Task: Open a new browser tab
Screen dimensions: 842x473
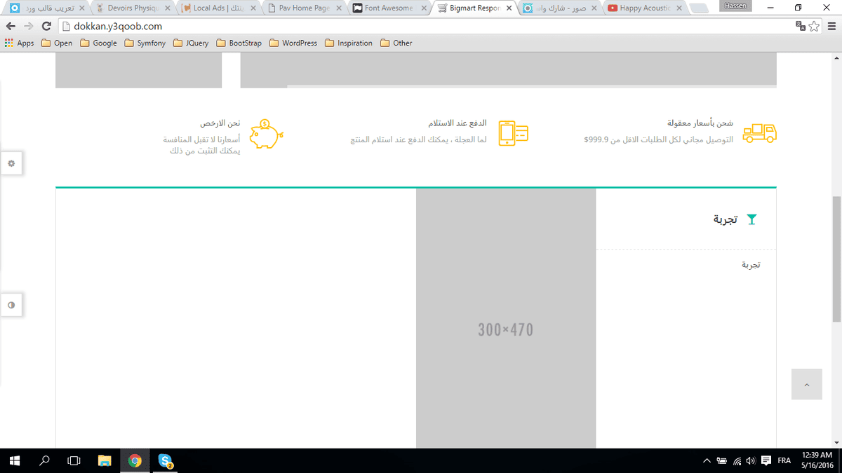Action: pos(699,9)
